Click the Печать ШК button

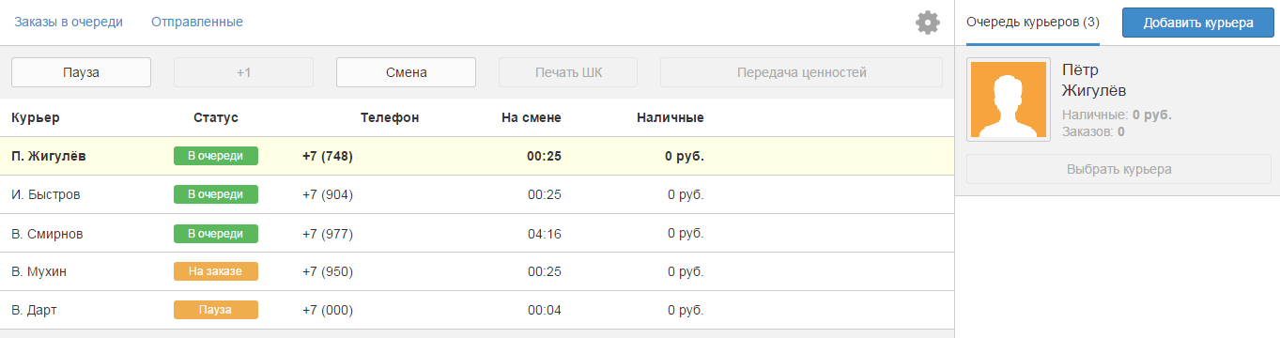click(x=568, y=72)
